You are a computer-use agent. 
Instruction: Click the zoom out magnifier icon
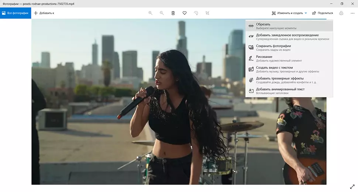[162, 13]
